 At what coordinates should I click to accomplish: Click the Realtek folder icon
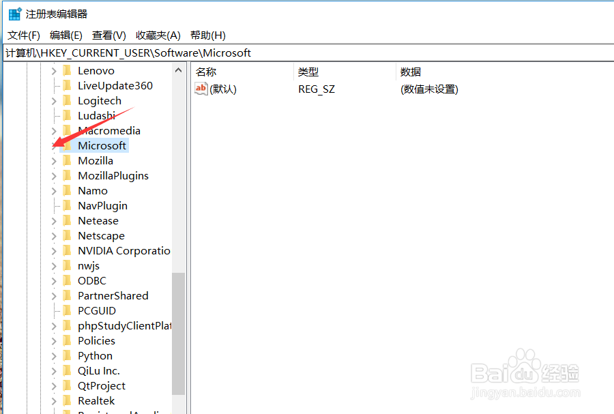coord(68,400)
